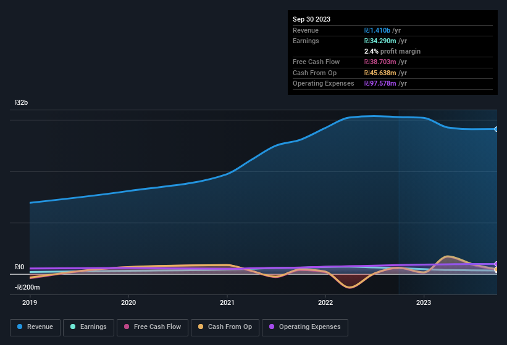This screenshot has height=345, width=507.
Task: Click the -₪200m y-axis label
Action: (x=27, y=287)
